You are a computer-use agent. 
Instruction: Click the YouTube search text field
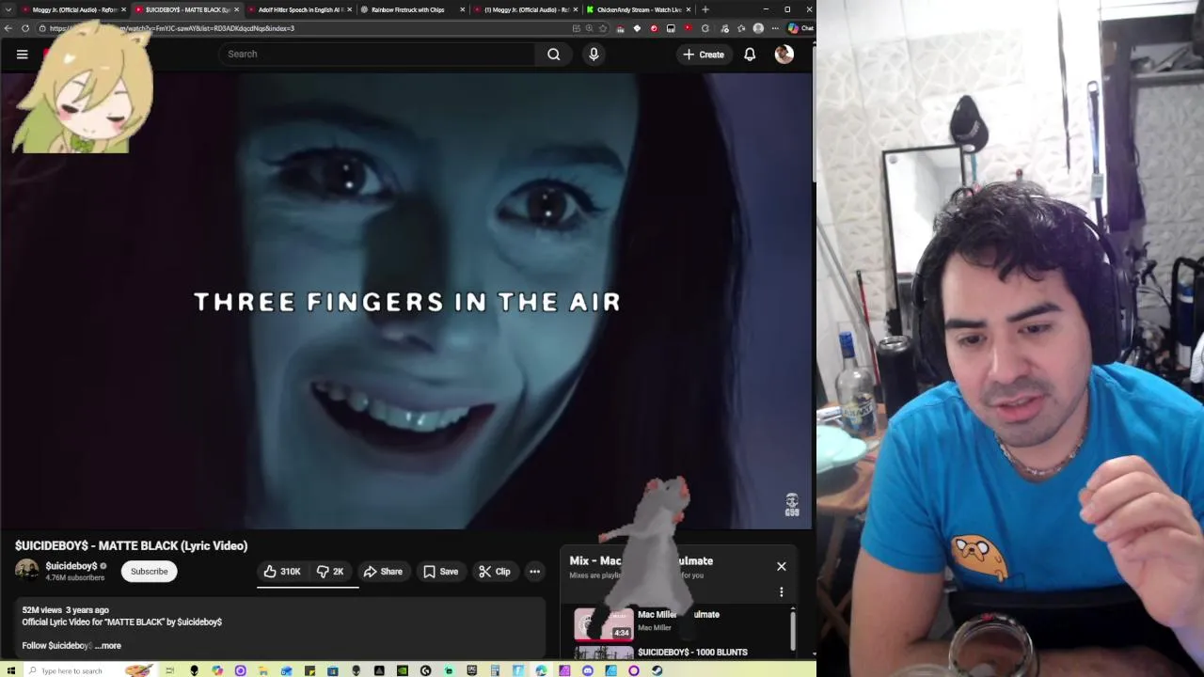click(376, 54)
